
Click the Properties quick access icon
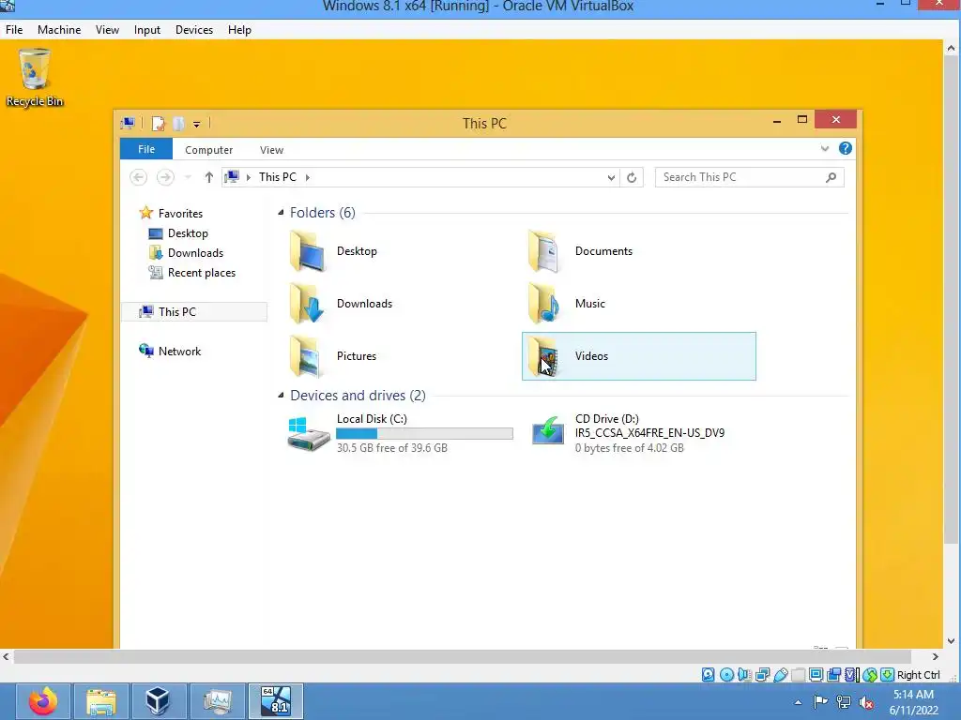pos(158,124)
